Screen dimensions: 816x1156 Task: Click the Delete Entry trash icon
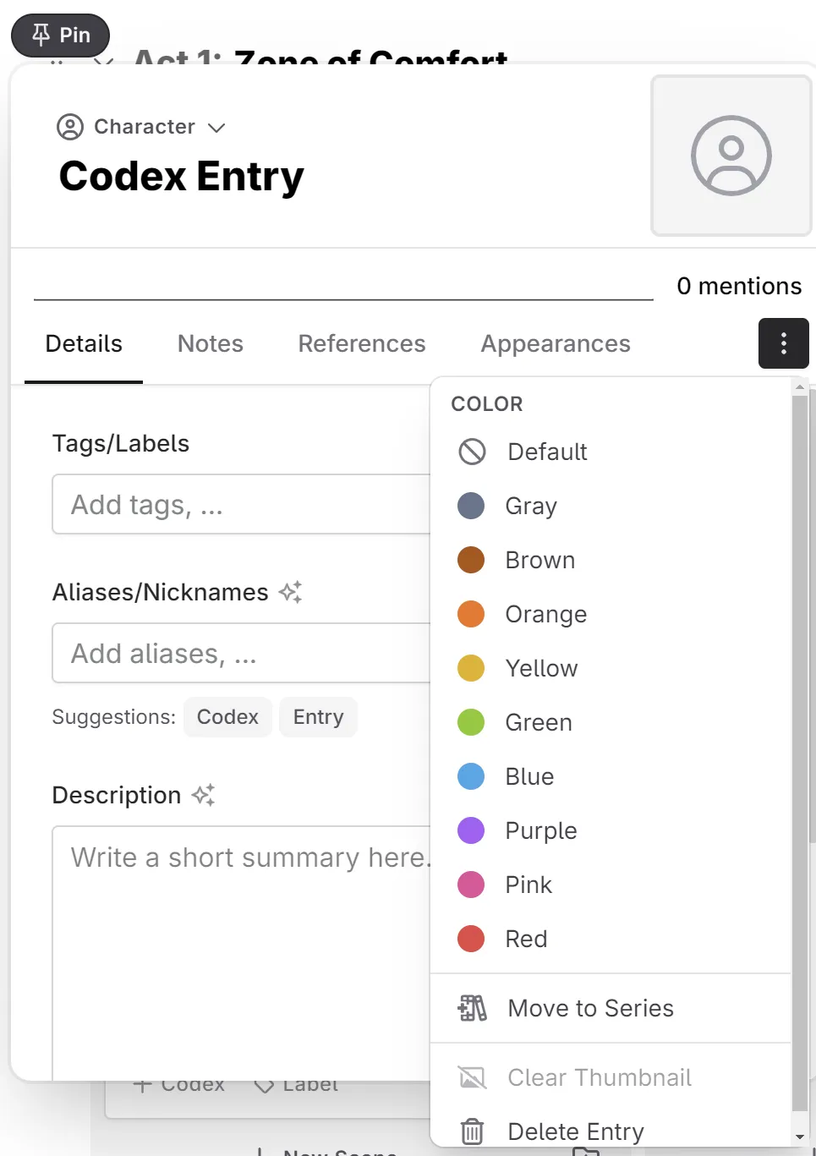point(471,1131)
